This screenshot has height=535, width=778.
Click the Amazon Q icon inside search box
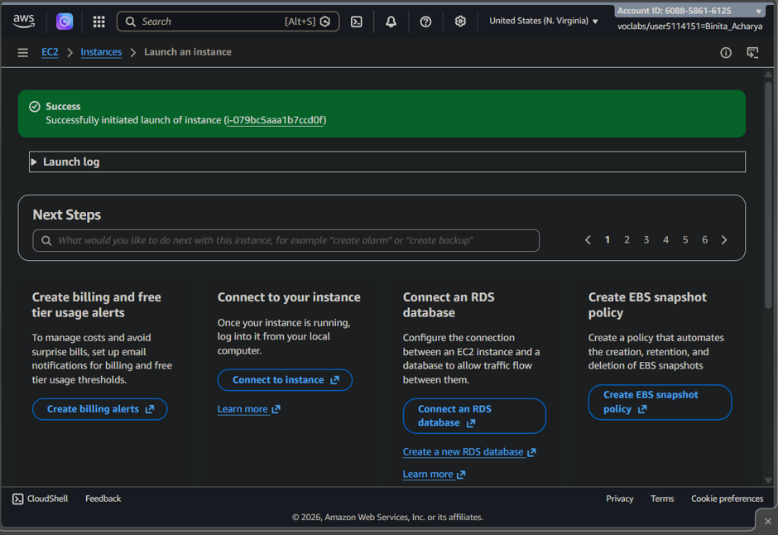tap(325, 22)
